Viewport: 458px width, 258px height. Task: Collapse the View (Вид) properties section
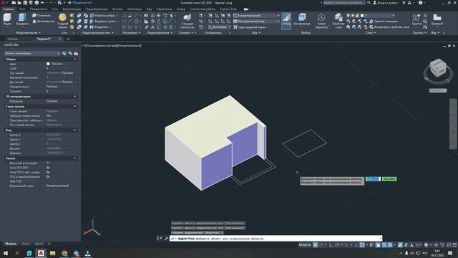pos(75,130)
